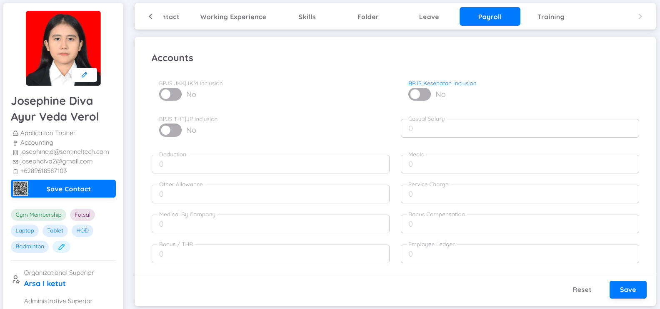The width and height of the screenshot is (660, 309).
Task: Click the Bonus / THR field
Action: tap(270, 254)
